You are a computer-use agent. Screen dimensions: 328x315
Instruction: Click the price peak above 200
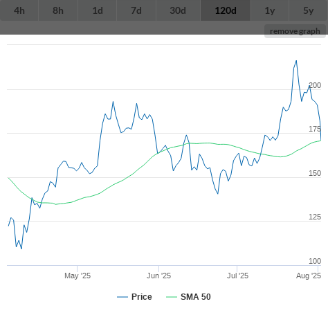[296, 61]
